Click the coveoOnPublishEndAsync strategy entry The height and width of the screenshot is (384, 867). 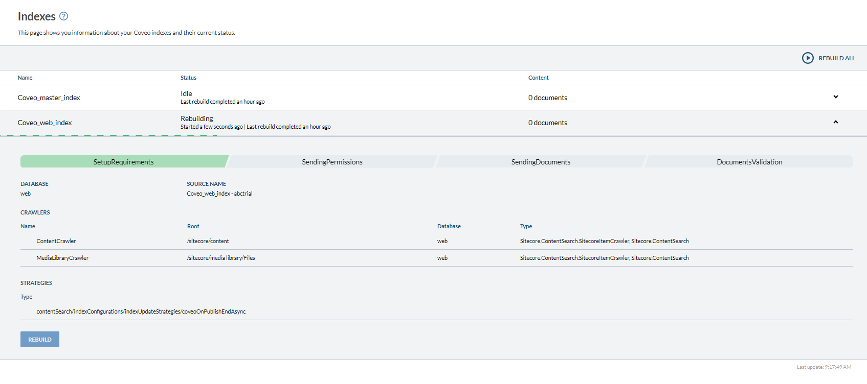click(141, 311)
